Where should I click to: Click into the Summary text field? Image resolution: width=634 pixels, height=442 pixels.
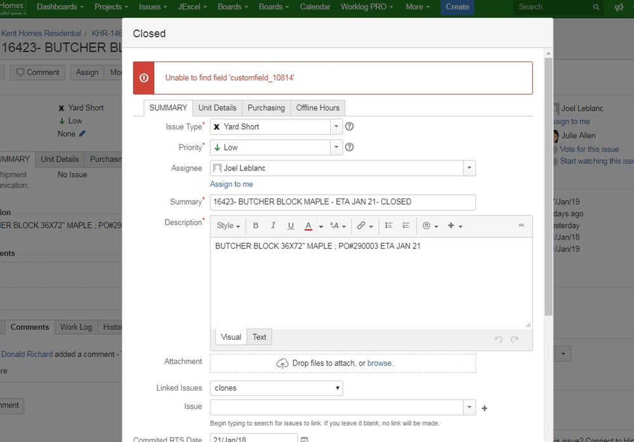(343, 202)
